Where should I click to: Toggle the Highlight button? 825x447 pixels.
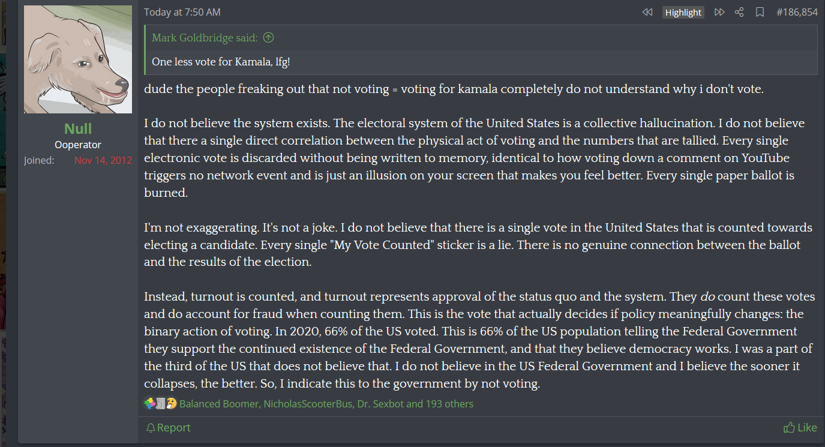click(x=683, y=12)
